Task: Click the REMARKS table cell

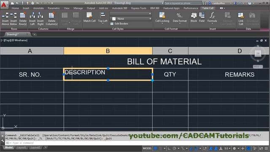Action: coord(229,74)
